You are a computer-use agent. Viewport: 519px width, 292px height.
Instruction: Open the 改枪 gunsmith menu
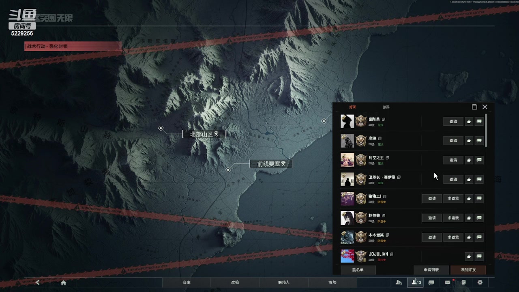(x=235, y=282)
